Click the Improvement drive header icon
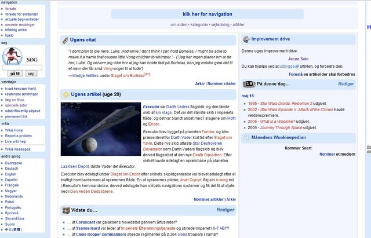This screenshot has height=238, width=371. (246, 39)
